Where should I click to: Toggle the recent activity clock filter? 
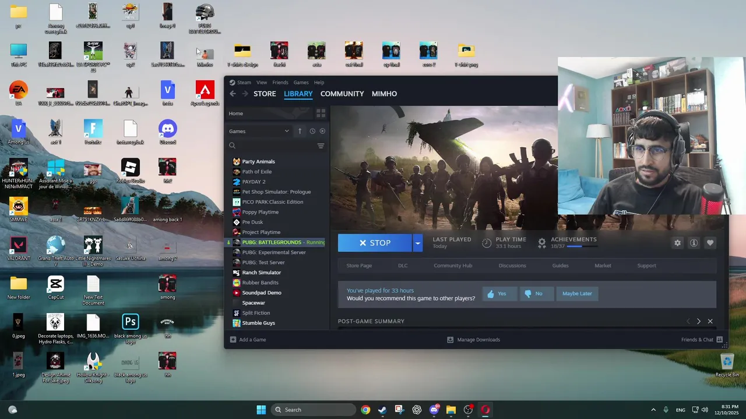click(312, 132)
